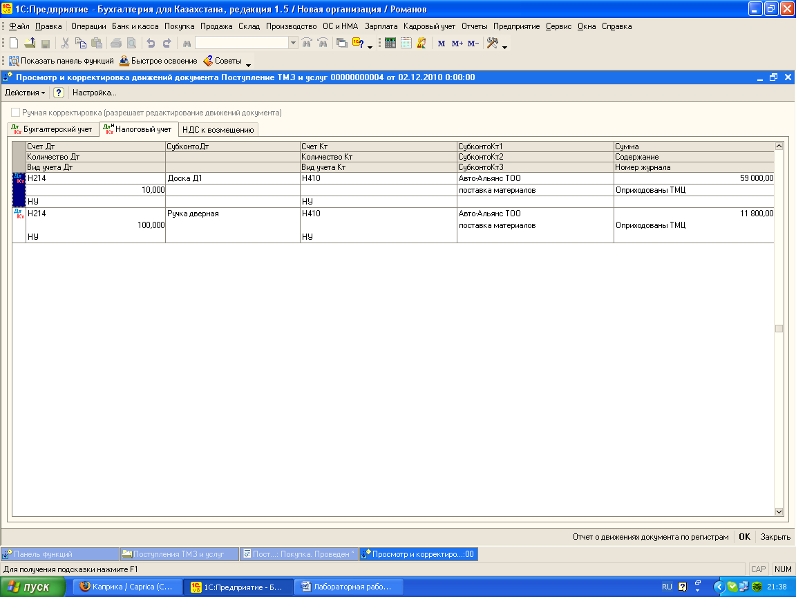Click the Print preview icon

click(x=131, y=44)
